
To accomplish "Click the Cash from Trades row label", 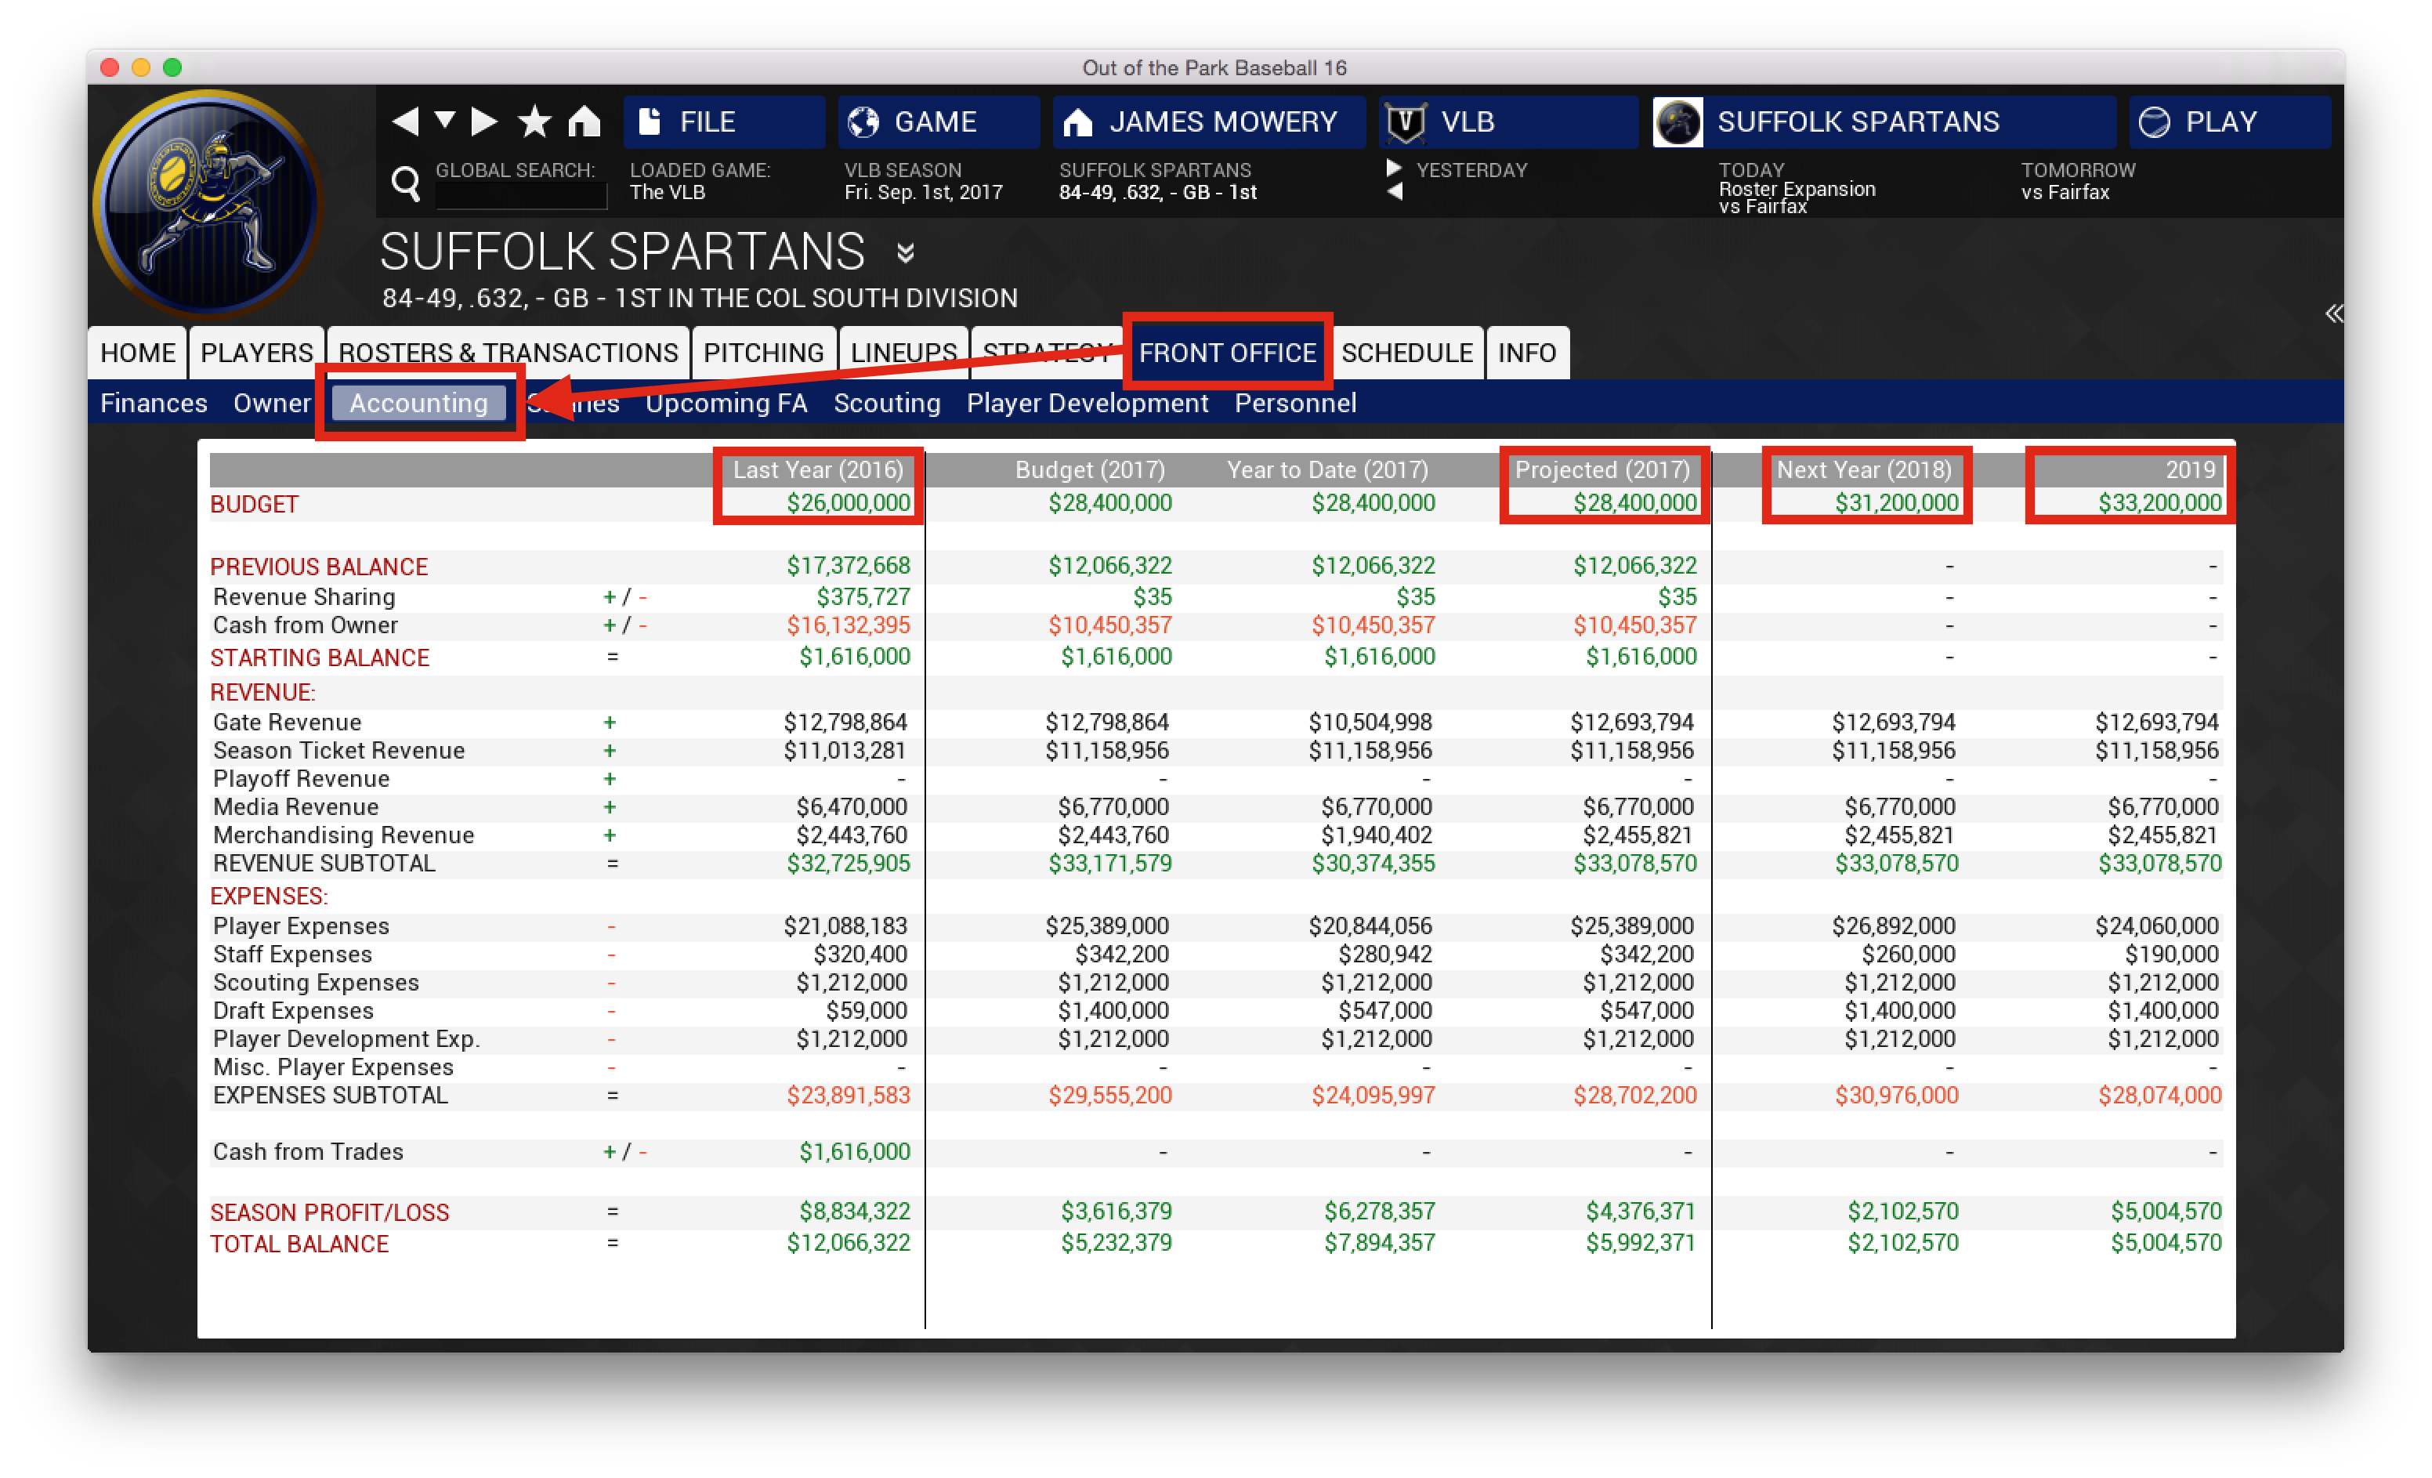I will click(x=308, y=1152).
